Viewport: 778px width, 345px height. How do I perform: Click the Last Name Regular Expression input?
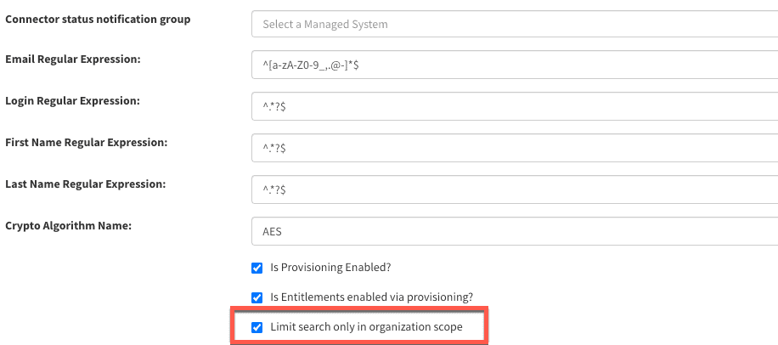point(514,189)
